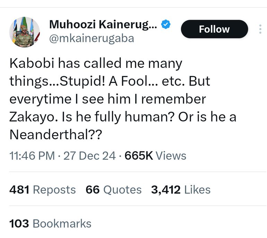Image resolution: width=267 pixels, height=238 pixels.
Task: Open the three-dot more options menu
Action: [x=260, y=29]
